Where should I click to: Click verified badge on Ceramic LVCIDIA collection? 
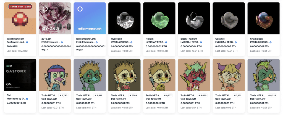236,42
